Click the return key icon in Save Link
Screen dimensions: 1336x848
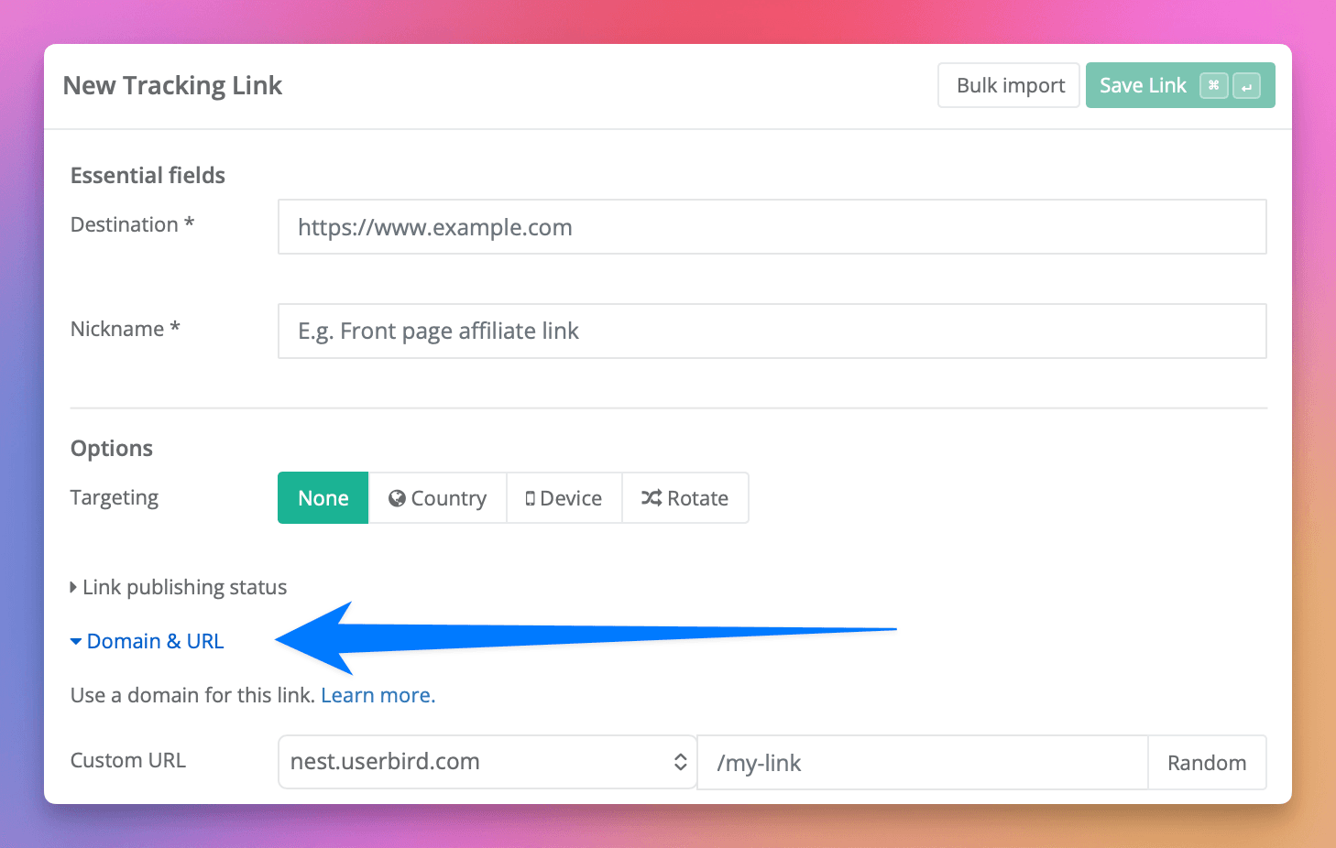coord(1247,84)
